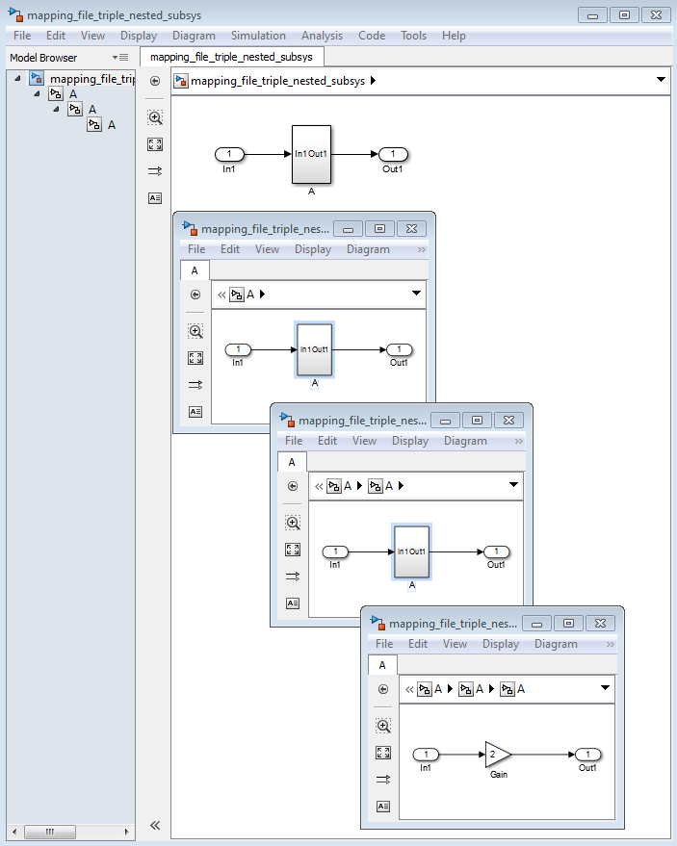
Task: Click the Gain block
Action: point(498,755)
